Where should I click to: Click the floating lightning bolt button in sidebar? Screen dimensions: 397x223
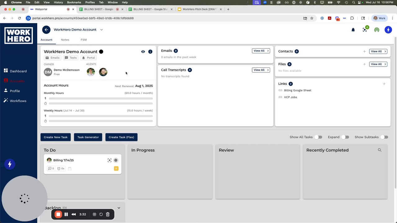coord(10,164)
